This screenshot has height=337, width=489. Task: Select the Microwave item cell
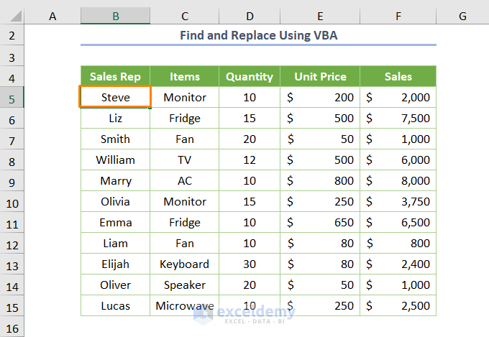click(185, 305)
